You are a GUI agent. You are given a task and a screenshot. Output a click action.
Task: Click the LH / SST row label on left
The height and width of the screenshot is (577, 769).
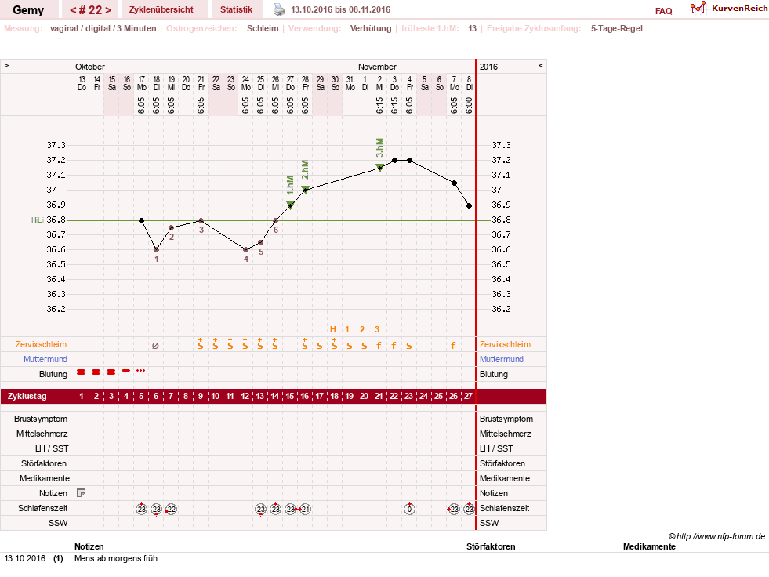(52, 448)
